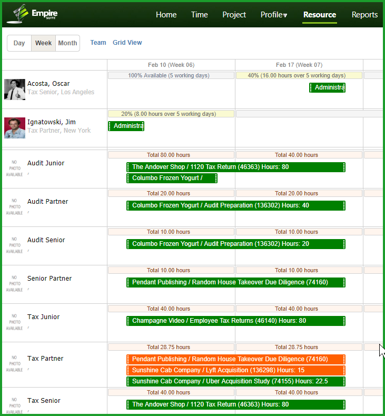Expand the Profile dropdown menu
Image resolution: width=385 pixels, height=416 pixels.
(x=273, y=15)
